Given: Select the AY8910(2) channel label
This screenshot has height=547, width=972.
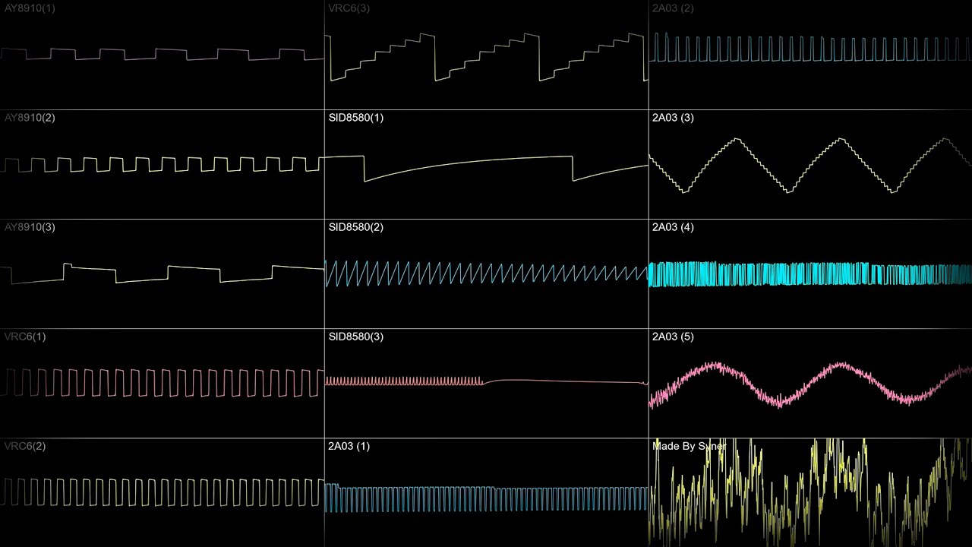Looking at the screenshot, I should pos(30,118).
